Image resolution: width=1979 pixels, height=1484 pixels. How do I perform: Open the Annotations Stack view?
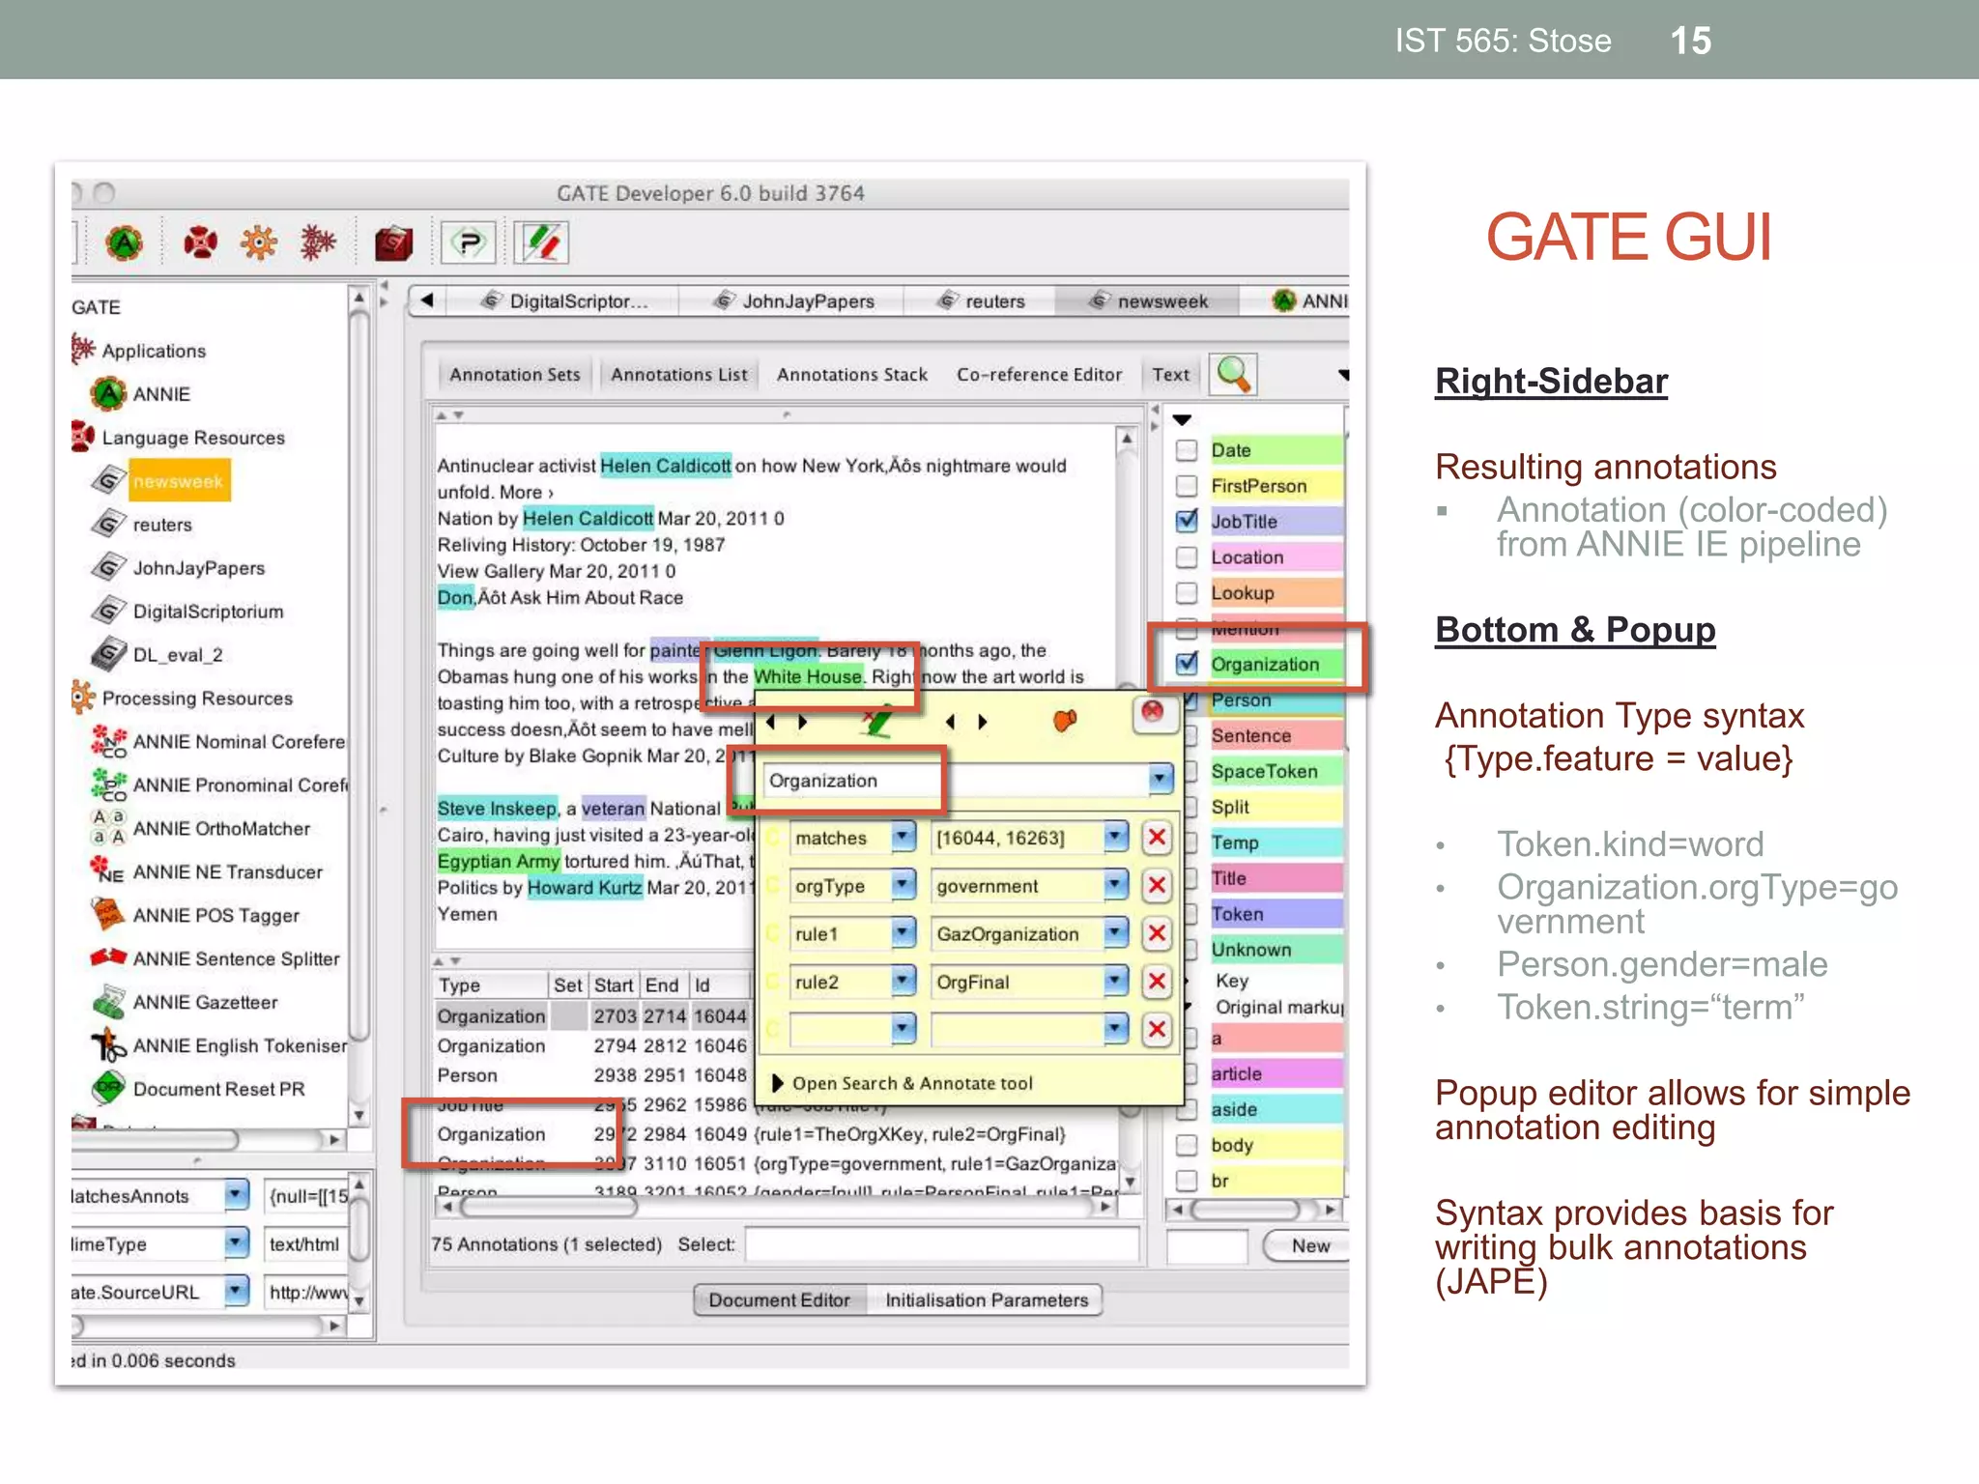[851, 375]
